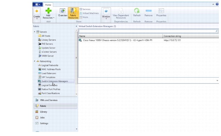Collapse the ribbon with the up chevron

pos(213,5)
